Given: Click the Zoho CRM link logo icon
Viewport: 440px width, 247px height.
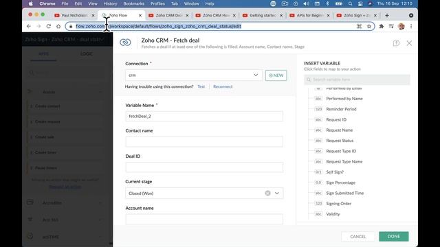Looking at the screenshot, I should coord(125,43).
